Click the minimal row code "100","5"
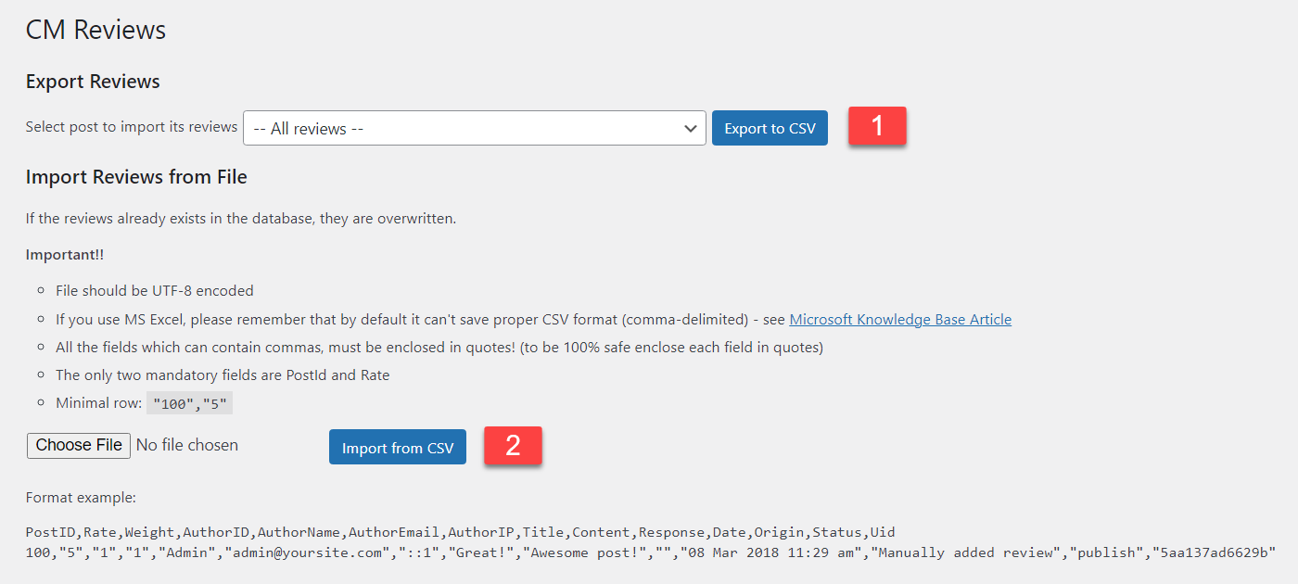The width and height of the screenshot is (1298, 584). 190,403
